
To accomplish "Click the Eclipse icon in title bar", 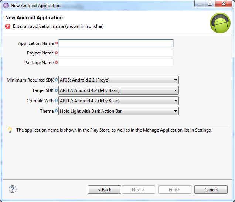I will pyautogui.click(x=6, y=6).
